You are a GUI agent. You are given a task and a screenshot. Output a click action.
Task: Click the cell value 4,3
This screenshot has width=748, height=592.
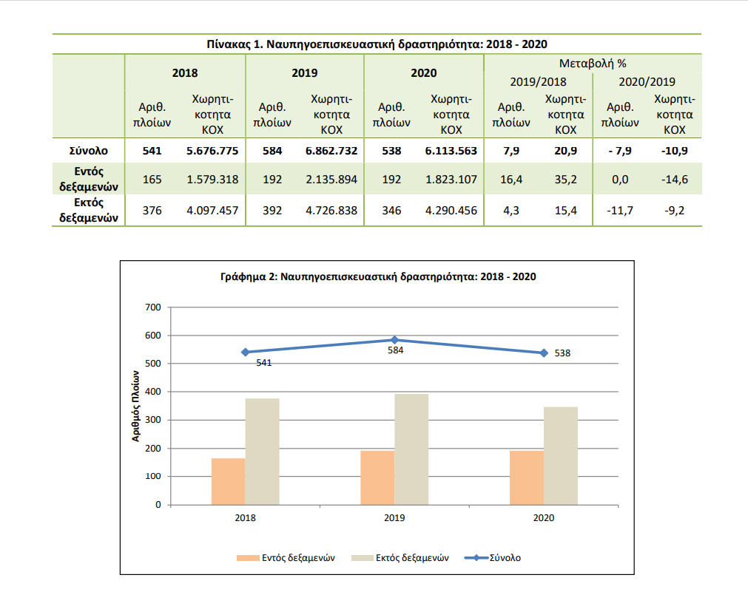511,210
